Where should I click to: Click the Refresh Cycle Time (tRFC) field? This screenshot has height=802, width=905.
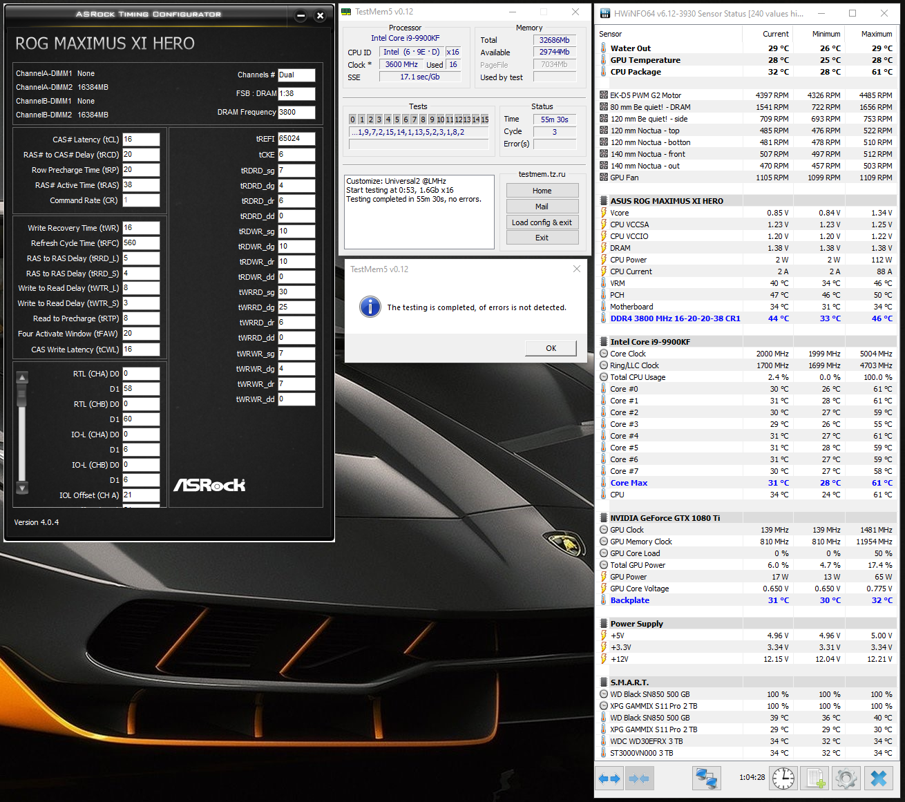tap(141, 243)
